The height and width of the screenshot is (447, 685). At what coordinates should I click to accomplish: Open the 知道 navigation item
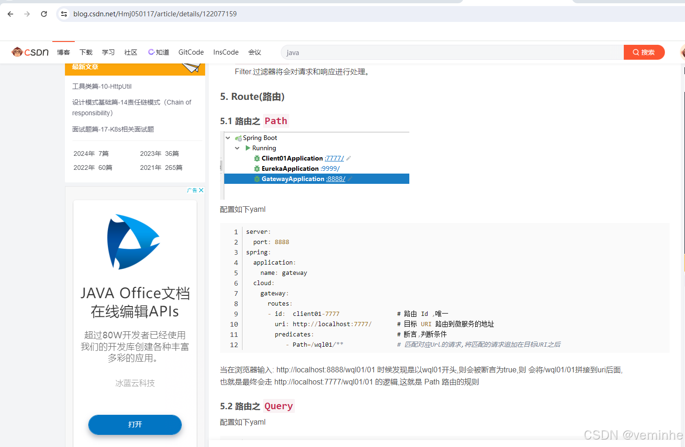coord(159,52)
